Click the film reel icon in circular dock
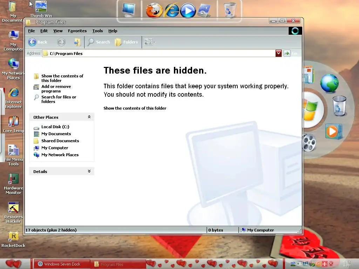 point(309,143)
